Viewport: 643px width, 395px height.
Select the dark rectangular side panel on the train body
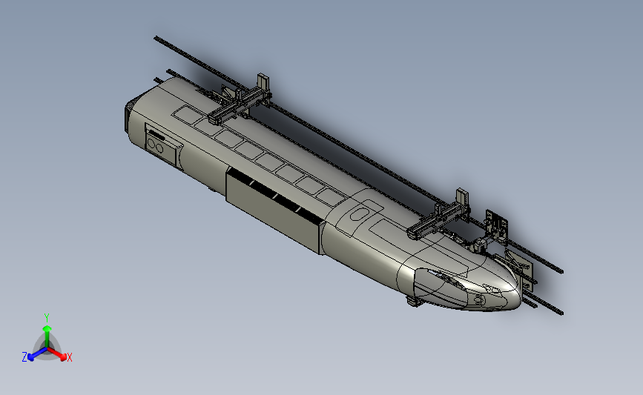[274, 212]
